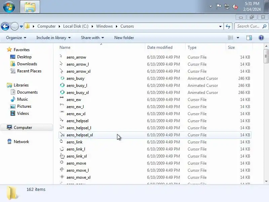Click the search magnifier icon
269x202 pixels.
264,26
